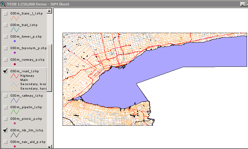248x149 pixels.
Task: Click the red Highway line symbol
Action: pos(15,76)
